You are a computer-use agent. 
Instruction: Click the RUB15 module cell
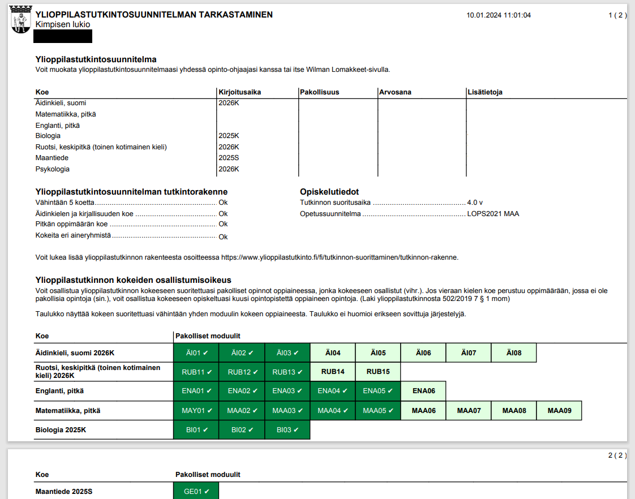point(378,372)
